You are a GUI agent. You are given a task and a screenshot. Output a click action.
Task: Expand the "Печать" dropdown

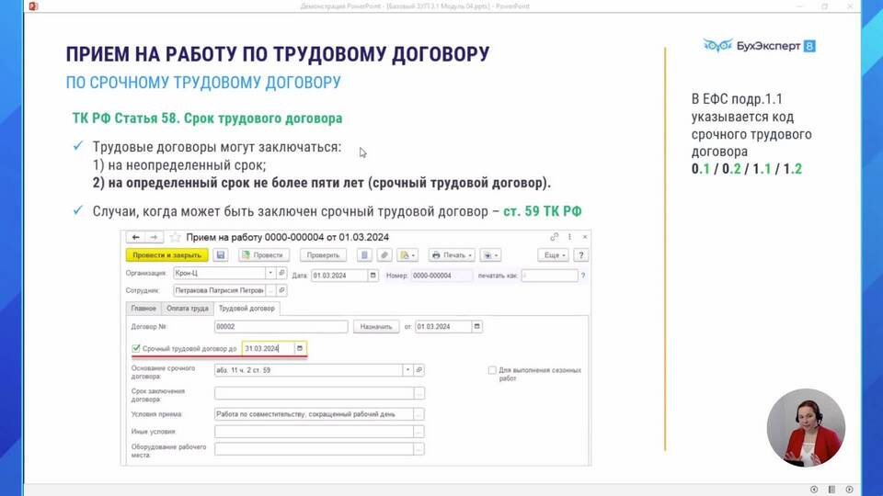[453, 254]
